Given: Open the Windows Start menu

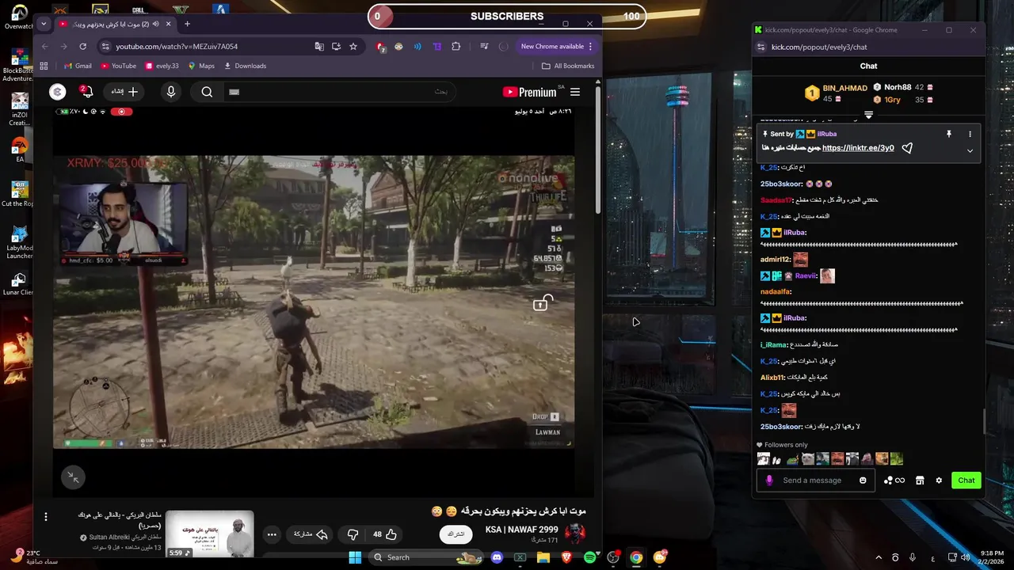Looking at the screenshot, I should 355,557.
